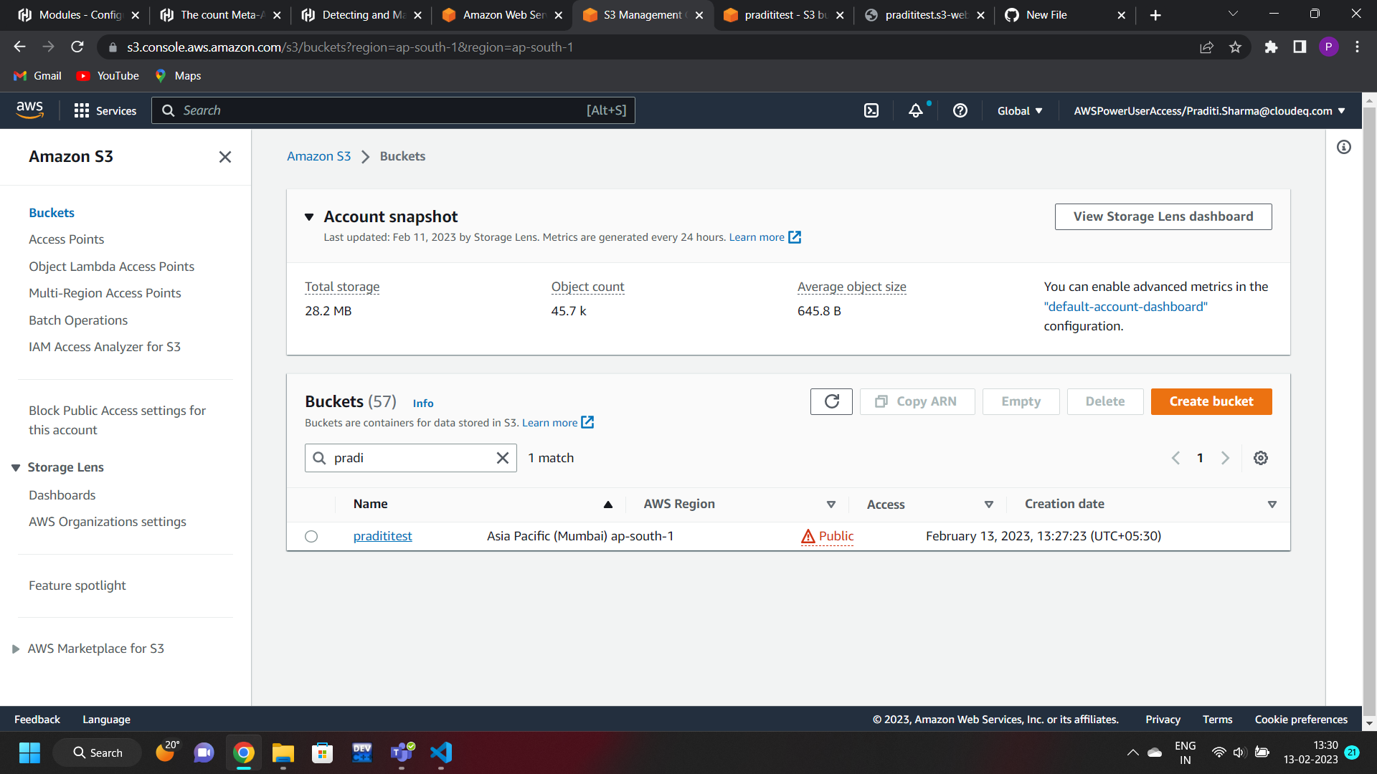Copy the ARN of selected bucket

(x=917, y=401)
